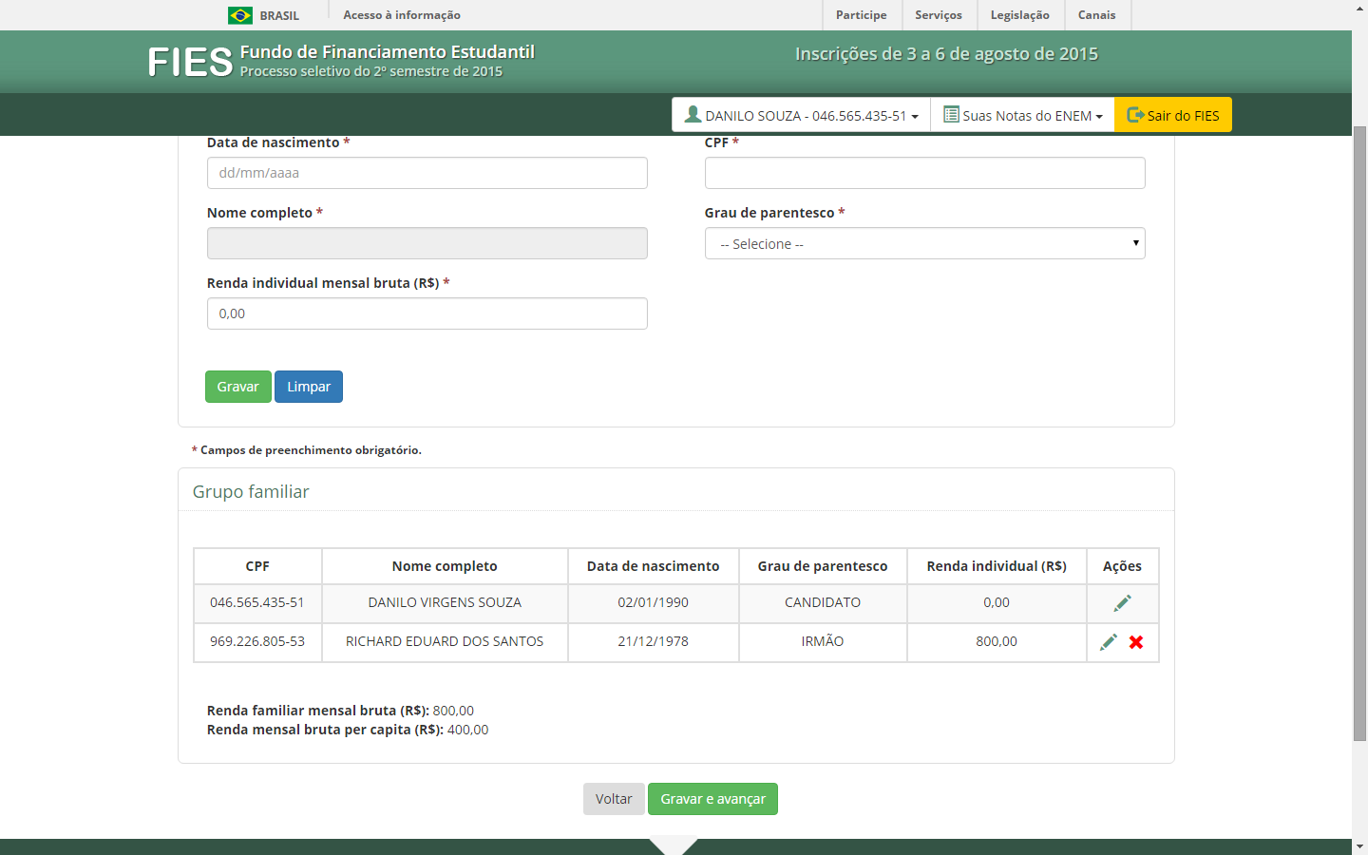Click the Nome completo column header

pos(445,566)
